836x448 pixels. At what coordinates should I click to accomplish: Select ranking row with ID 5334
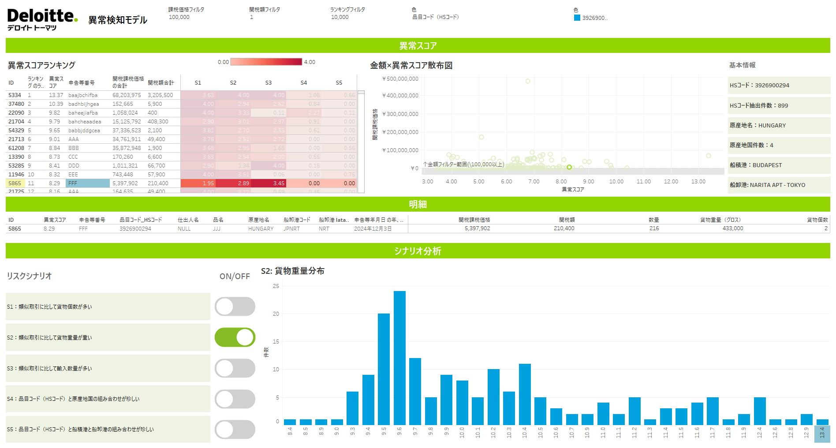coord(15,95)
